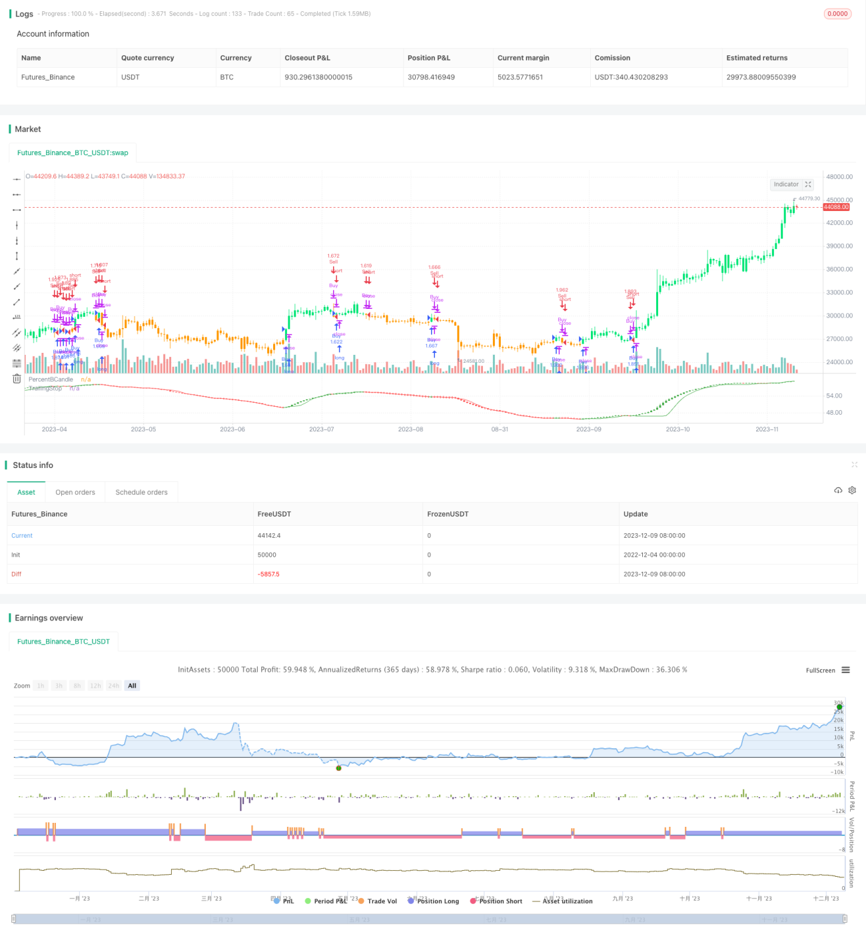The width and height of the screenshot is (866, 938).
Task: Set zoom range to 1h
Action: (x=41, y=686)
